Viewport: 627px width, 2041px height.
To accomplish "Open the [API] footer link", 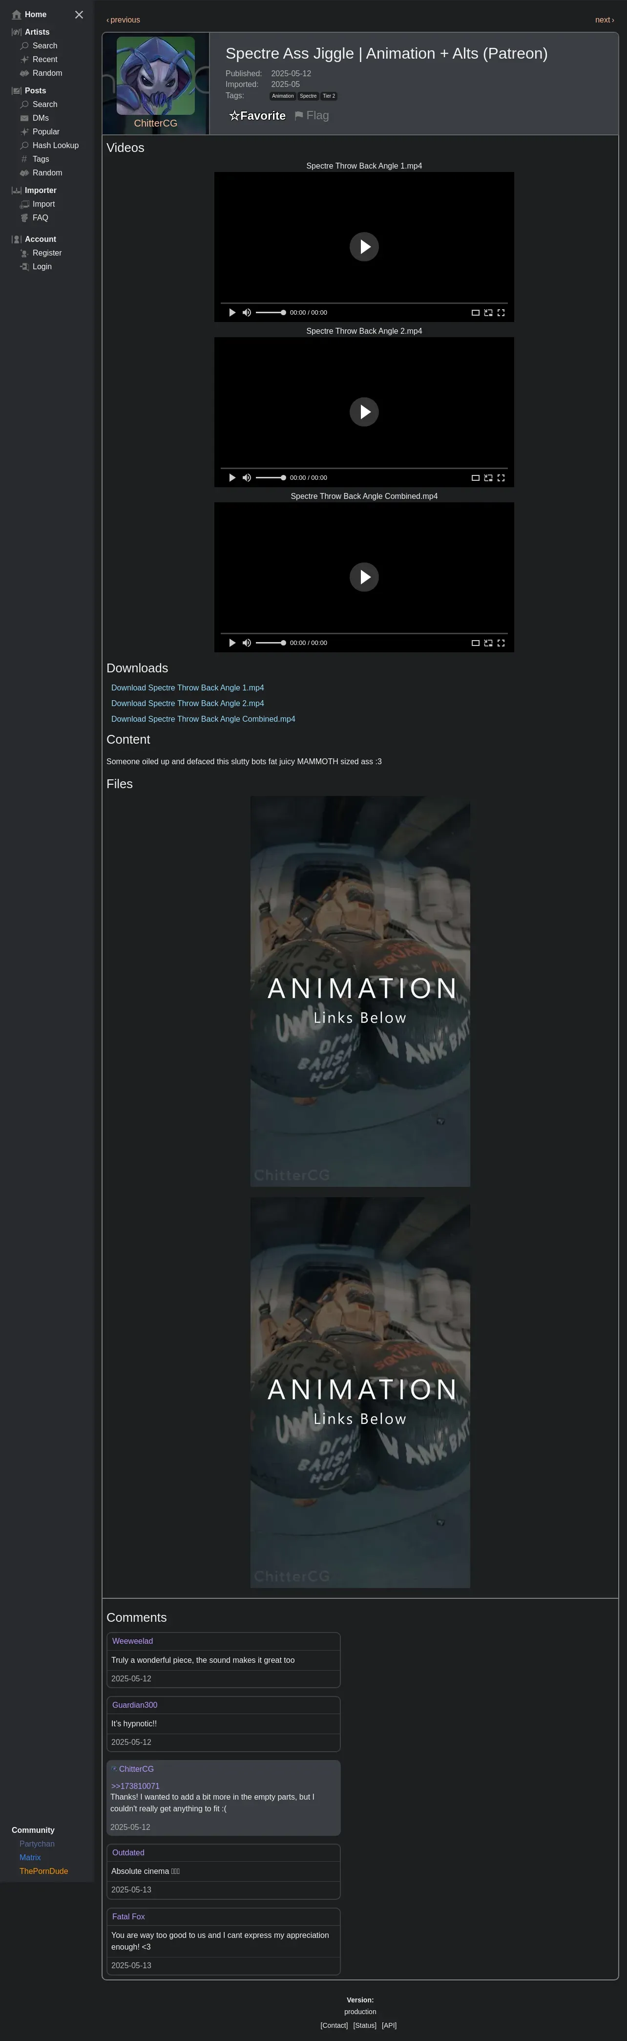I will click(389, 2025).
